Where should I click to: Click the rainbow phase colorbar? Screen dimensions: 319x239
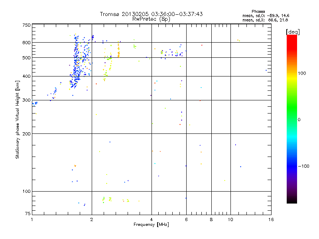(292, 119)
